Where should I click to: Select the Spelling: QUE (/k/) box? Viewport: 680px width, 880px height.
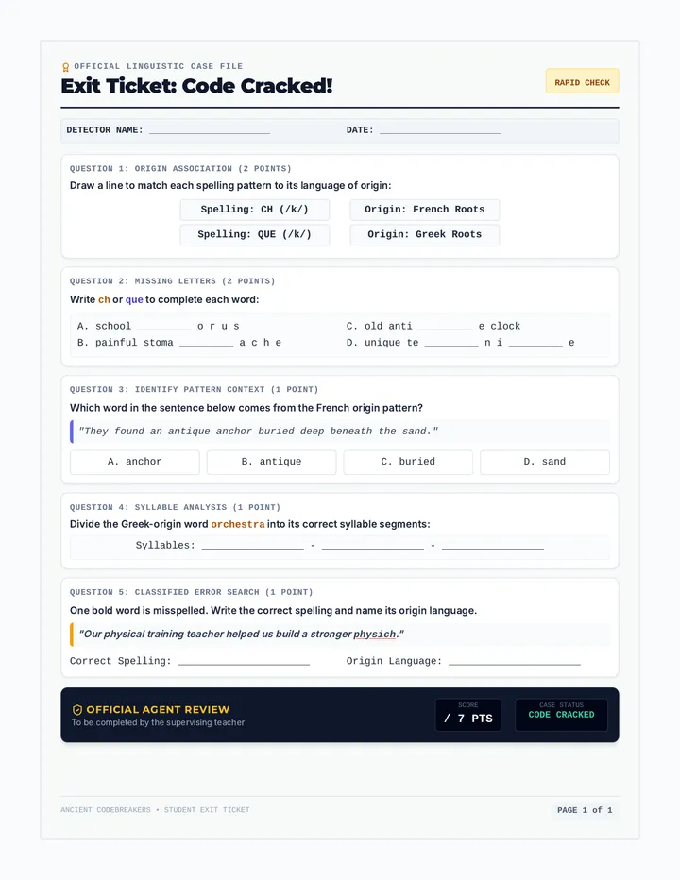(x=254, y=234)
